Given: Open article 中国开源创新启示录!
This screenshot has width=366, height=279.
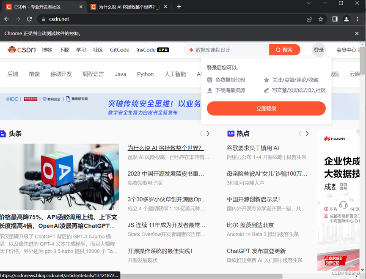Looking at the screenshot, I should click(x=253, y=200).
